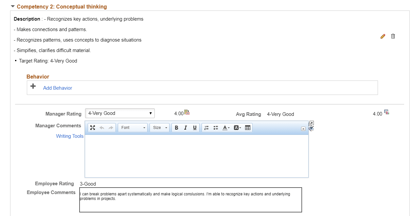Apply a numbered list to comments
412x216 pixels.
tap(206, 128)
